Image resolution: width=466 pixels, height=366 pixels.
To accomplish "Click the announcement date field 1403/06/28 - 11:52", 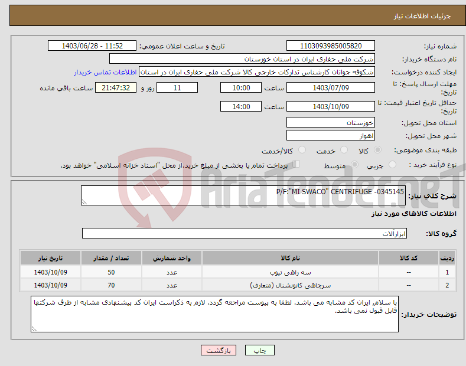I will pos(92,46).
